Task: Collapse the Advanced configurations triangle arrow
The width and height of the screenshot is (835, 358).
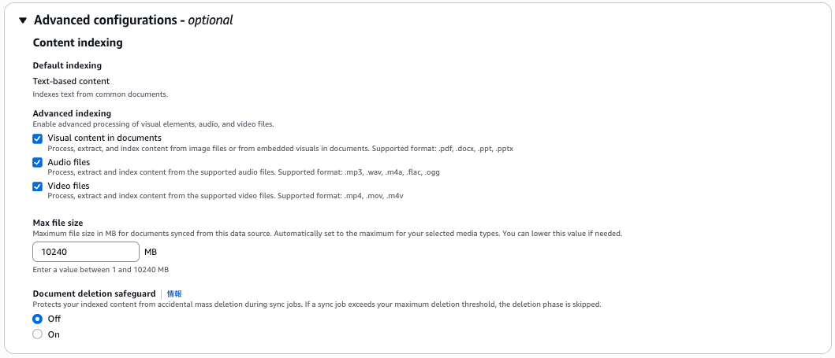Action: pyautogui.click(x=22, y=20)
